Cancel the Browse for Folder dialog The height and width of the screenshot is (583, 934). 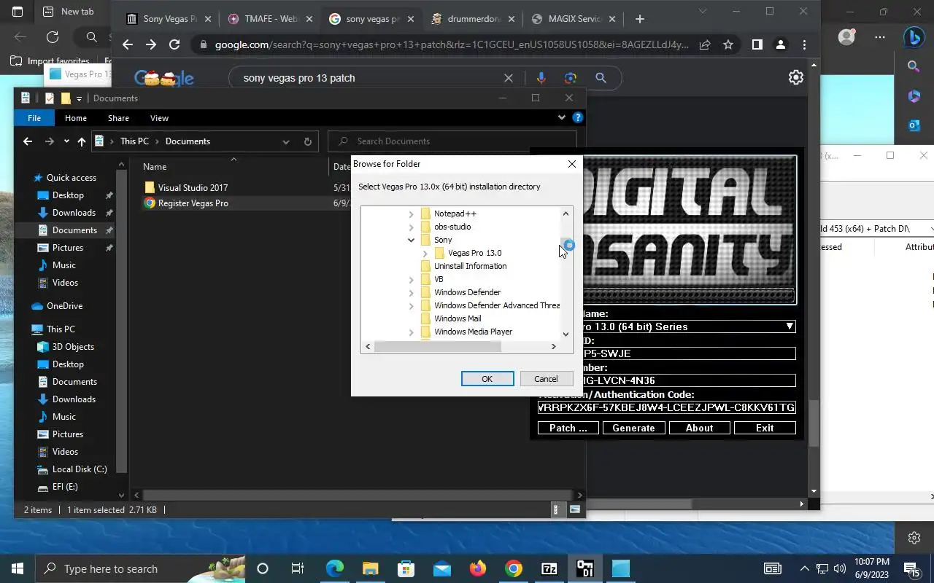[x=546, y=379]
